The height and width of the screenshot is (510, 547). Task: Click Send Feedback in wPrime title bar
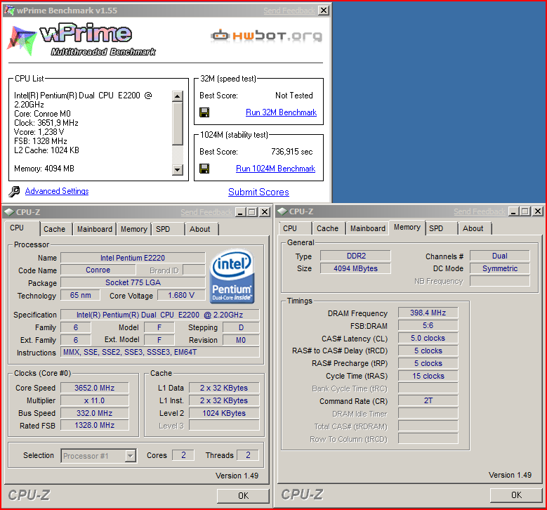[x=289, y=11]
